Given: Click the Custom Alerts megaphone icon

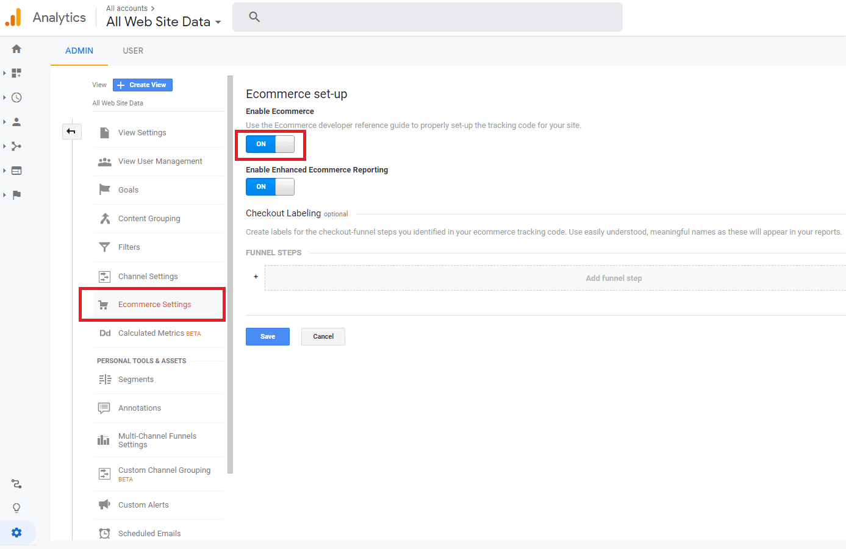Looking at the screenshot, I should tap(104, 505).
